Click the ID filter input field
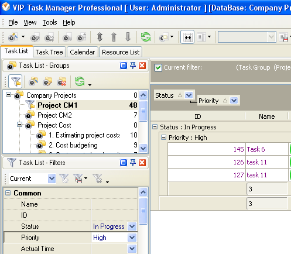Image resolution: width=291 pixels, height=254 pixels. (x=115, y=215)
